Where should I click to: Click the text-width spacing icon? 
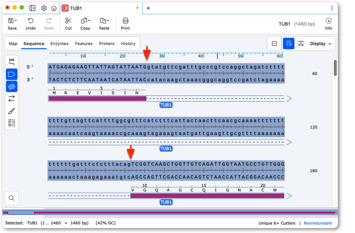(301, 43)
